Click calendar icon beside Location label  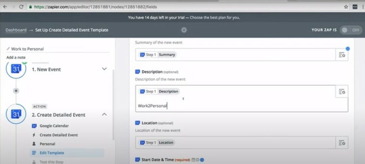pyautogui.click(x=137, y=123)
